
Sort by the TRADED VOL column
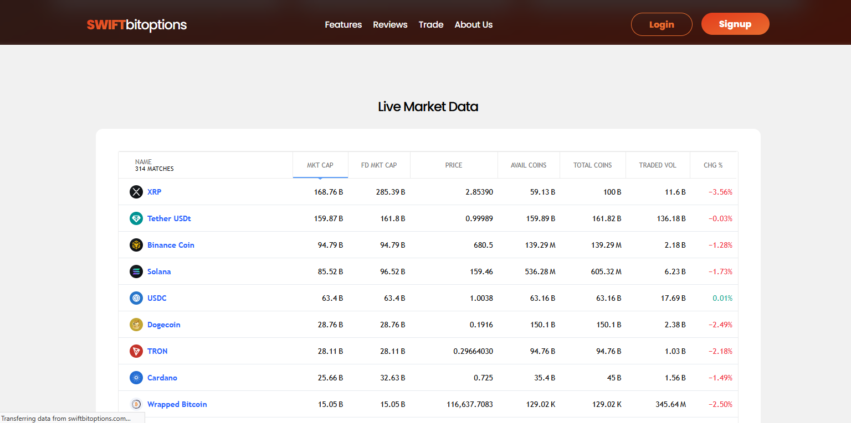[658, 165]
